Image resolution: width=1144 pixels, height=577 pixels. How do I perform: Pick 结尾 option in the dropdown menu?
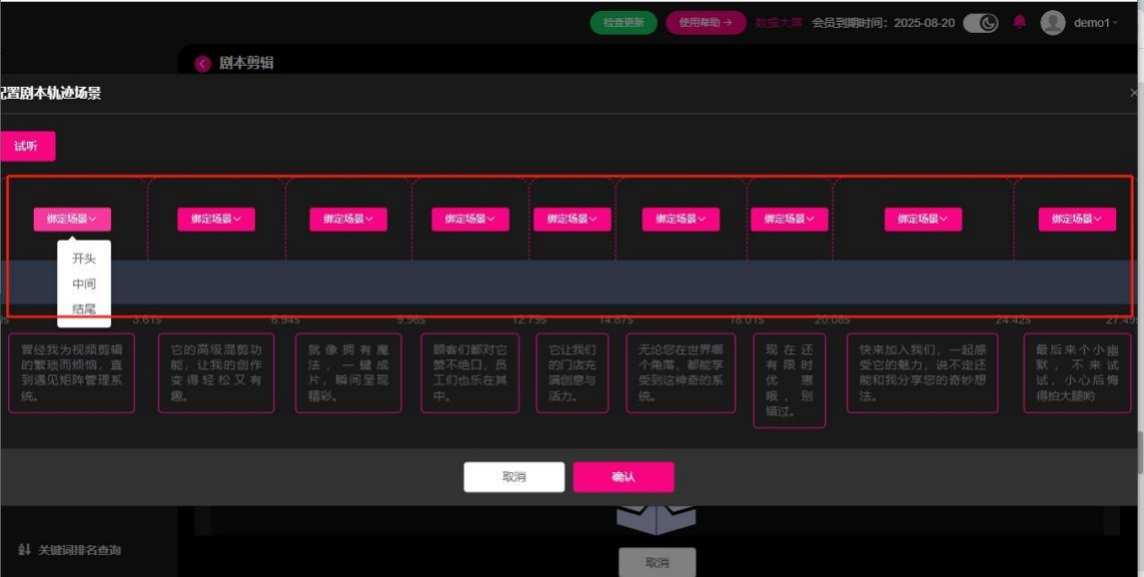point(84,309)
